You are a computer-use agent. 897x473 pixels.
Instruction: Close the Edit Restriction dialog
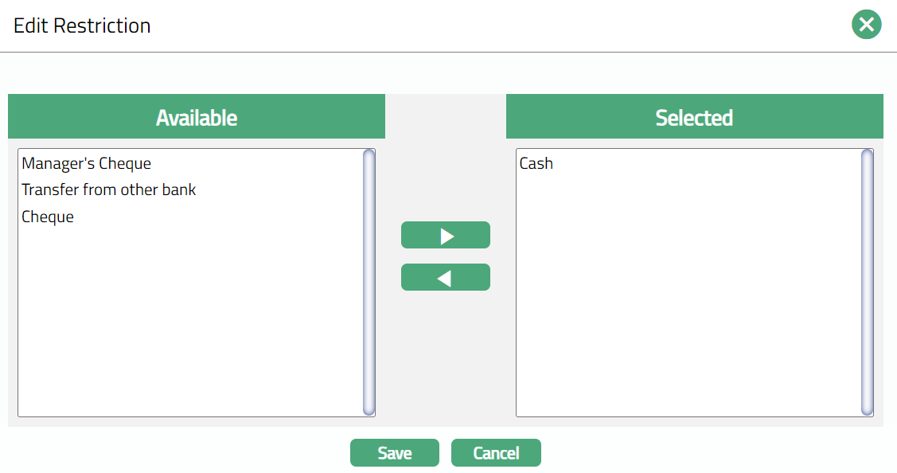tap(866, 25)
